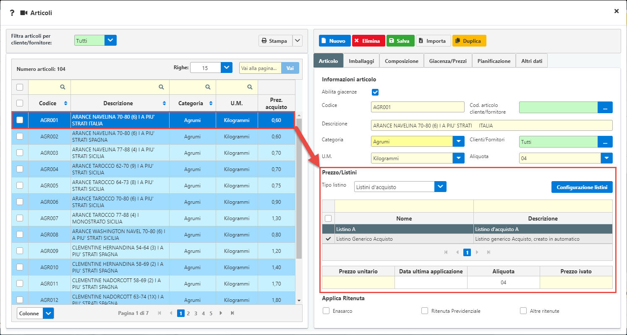Open the Categoria dropdown

[x=459, y=142]
